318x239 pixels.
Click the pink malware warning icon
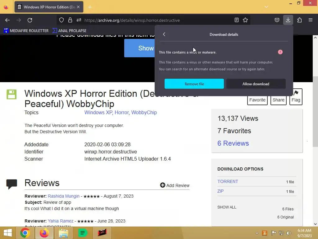280,52
